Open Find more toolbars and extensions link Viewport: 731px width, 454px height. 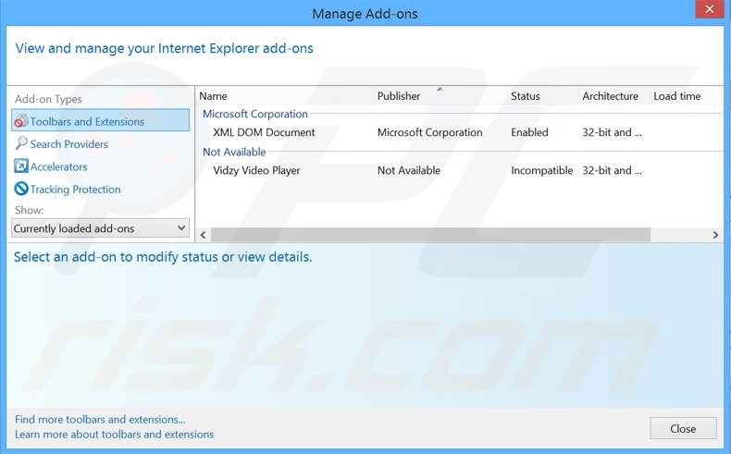(100, 420)
